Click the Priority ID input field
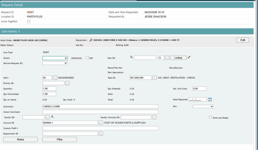The image size is (258, 150). coord(53,83)
